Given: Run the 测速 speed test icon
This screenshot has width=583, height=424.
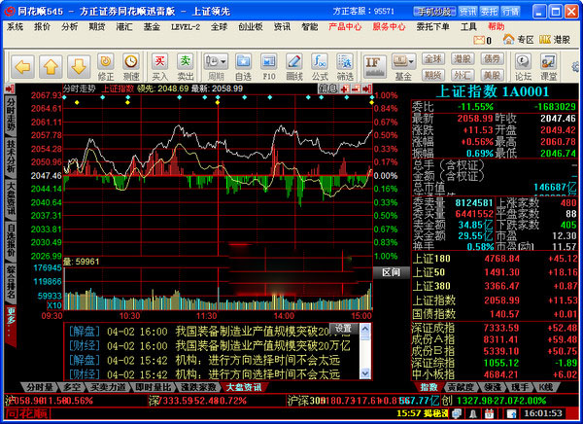Looking at the screenshot, I should (131, 67).
